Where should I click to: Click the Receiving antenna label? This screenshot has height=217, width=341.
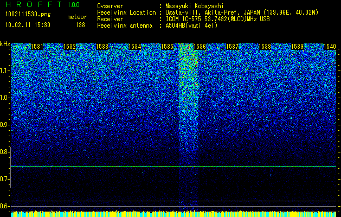tap(125, 25)
